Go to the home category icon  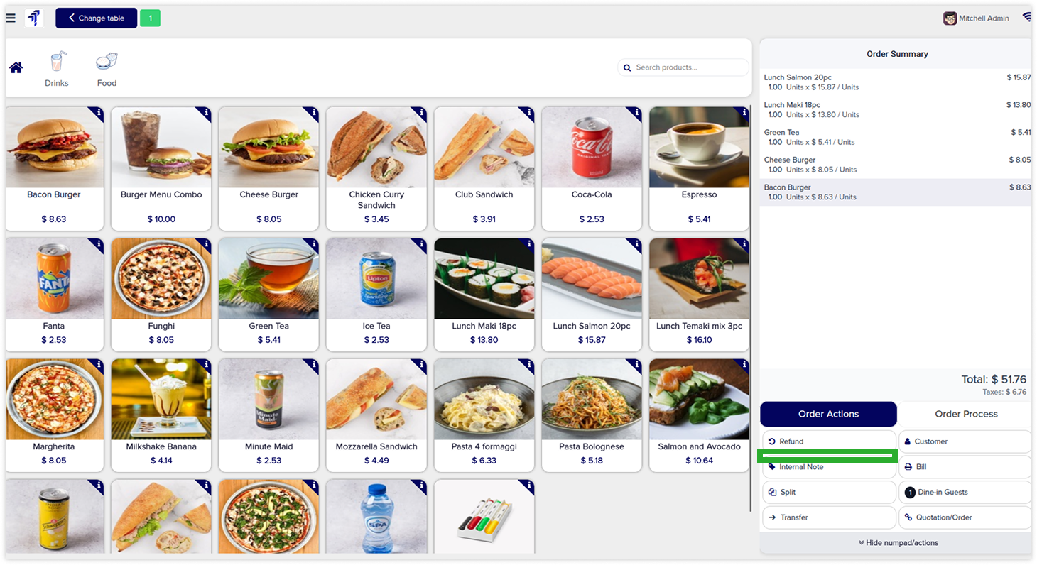pos(16,67)
